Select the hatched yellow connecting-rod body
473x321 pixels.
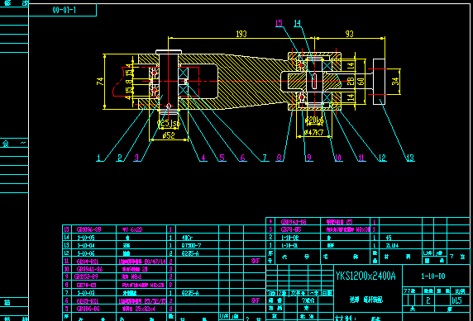[x=251, y=82]
